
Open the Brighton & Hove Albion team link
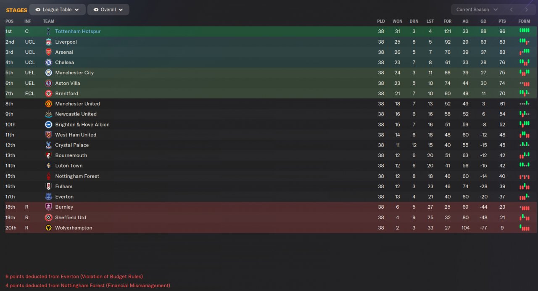tap(82, 125)
